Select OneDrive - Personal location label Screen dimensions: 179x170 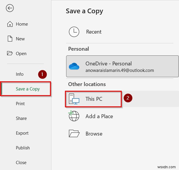[x=108, y=64]
